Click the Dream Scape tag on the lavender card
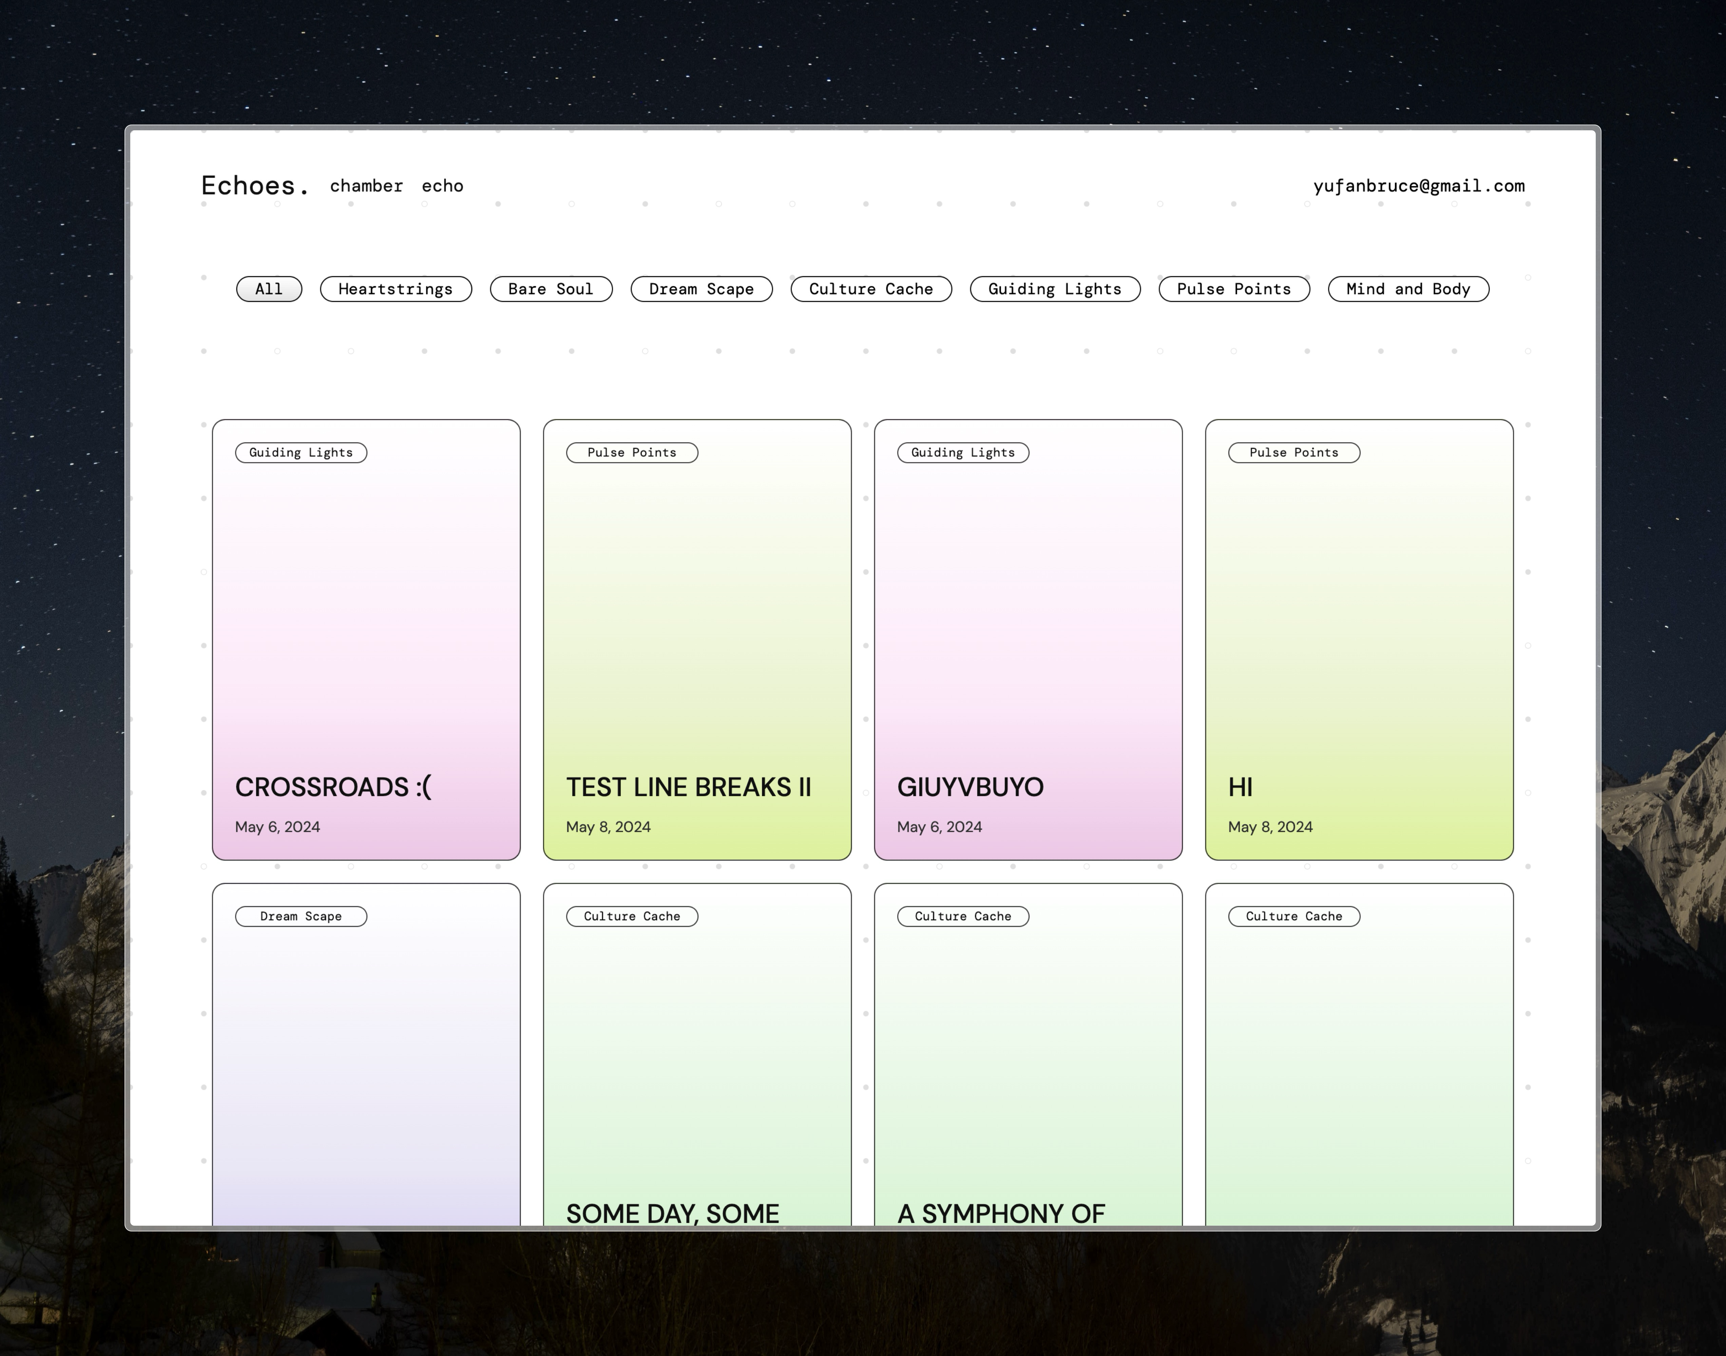Image resolution: width=1726 pixels, height=1356 pixels. coord(301,916)
